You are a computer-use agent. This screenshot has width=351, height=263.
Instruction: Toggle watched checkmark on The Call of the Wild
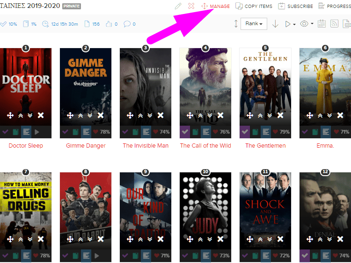point(185,132)
